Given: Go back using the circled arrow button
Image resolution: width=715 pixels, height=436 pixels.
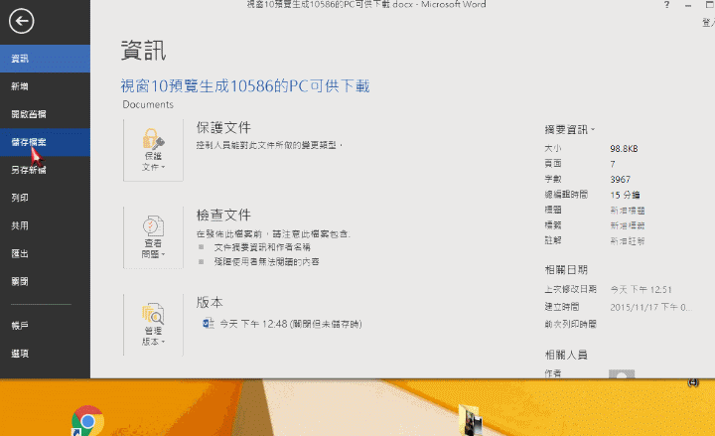Looking at the screenshot, I should coord(22,21).
